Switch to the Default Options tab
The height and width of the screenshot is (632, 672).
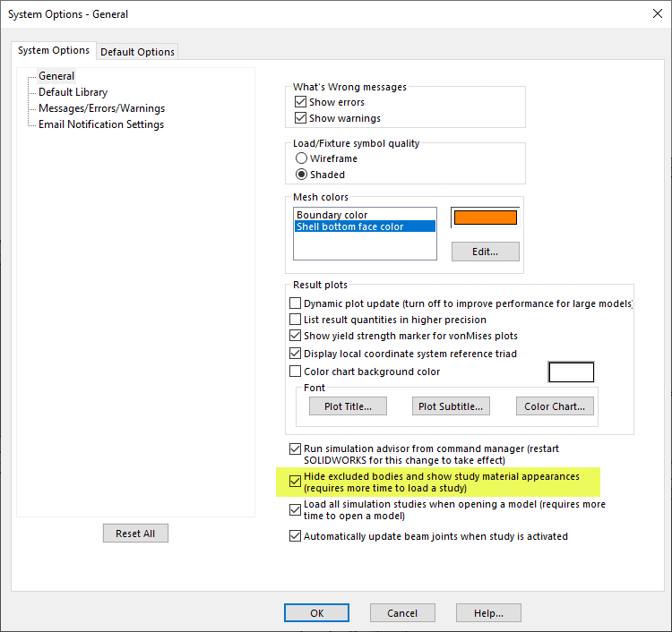click(x=137, y=52)
